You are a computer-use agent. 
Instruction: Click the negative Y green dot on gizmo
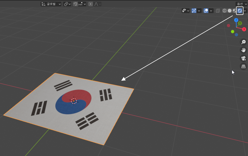point(233,32)
